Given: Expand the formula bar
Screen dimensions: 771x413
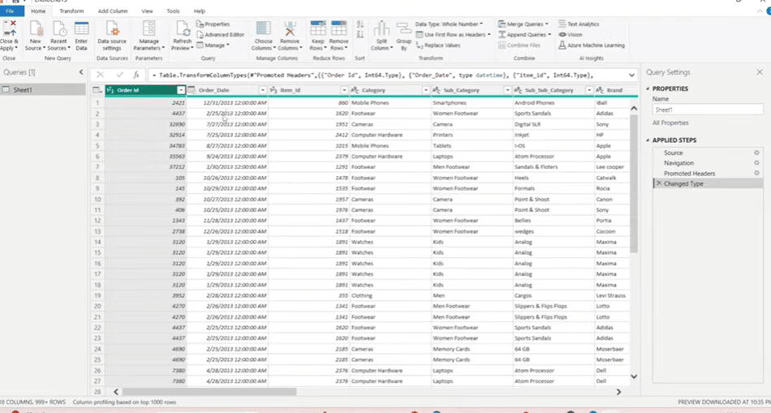Looking at the screenshot, I should point(632,75).
